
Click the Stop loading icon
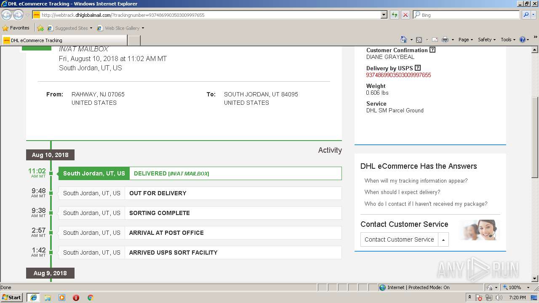pyautogui.click(x=405, y=15)
